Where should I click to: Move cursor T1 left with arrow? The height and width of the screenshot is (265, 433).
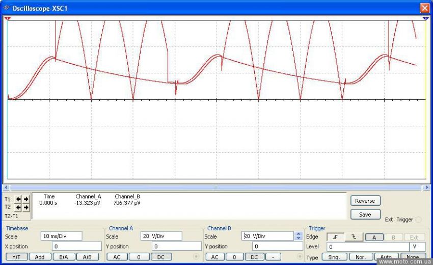pyautogui.click(x=19, y=200)
